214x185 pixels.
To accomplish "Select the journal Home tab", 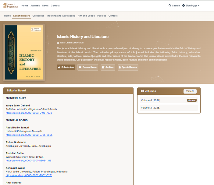I will [7, 16].
